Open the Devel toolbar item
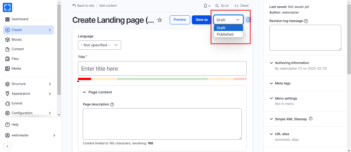351x152 pixels. [x=242, y=6]
